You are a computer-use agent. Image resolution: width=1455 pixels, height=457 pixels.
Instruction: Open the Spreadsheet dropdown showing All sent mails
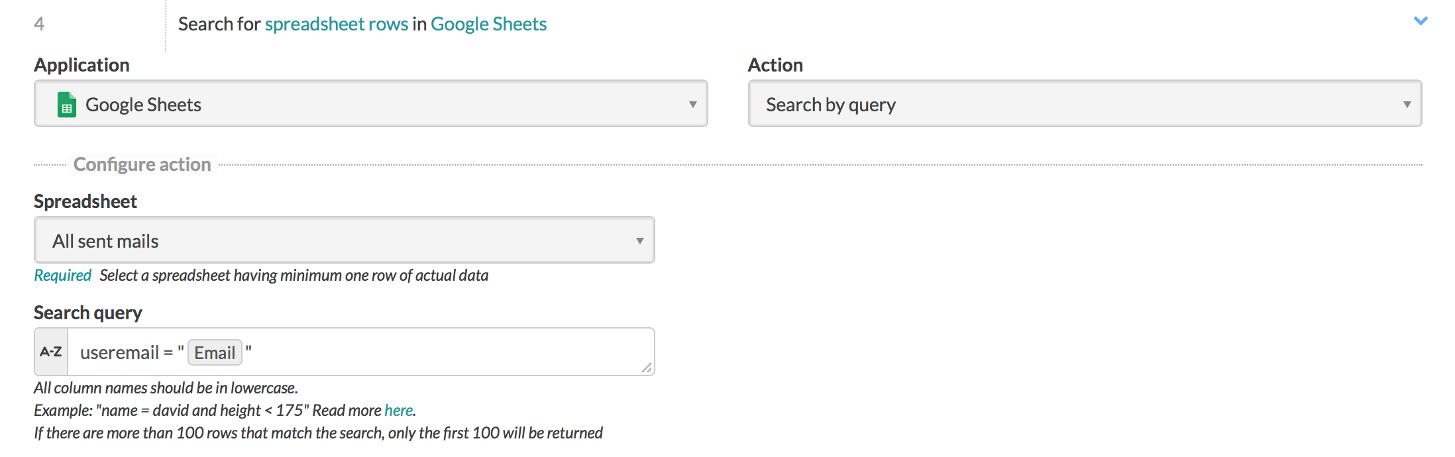point(344,240)
